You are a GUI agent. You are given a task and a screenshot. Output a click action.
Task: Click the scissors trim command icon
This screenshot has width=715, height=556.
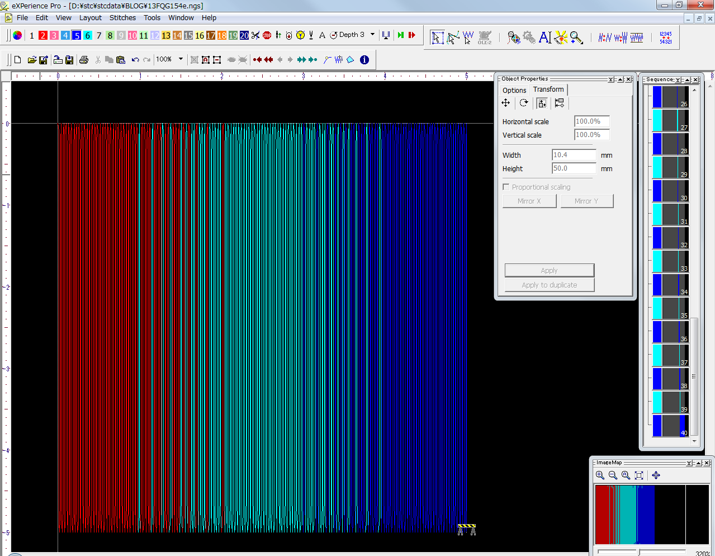click(255, 35)
